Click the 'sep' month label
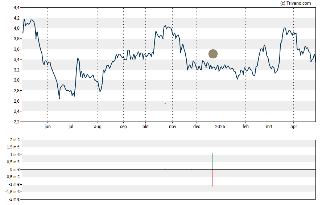 click(x=123, y=127)
